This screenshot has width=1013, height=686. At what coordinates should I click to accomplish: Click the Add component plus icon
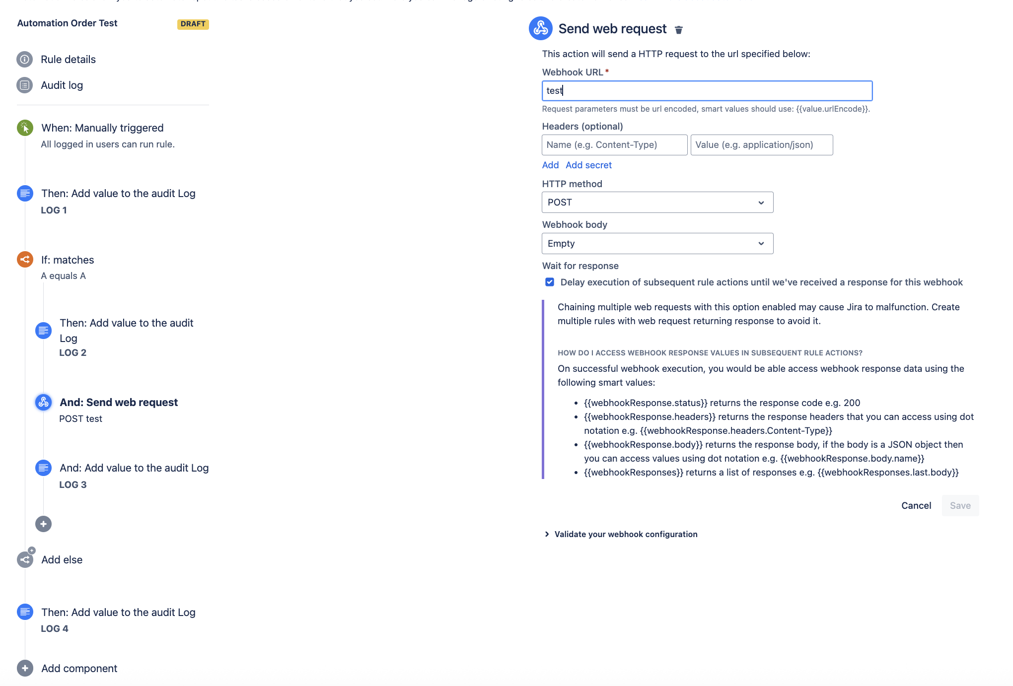25,668
